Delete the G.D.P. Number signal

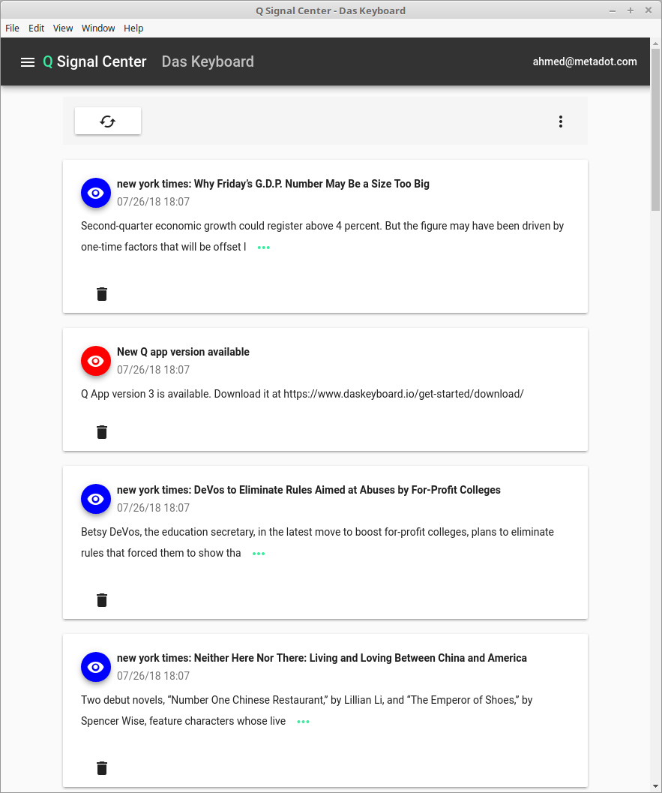pyautogui.click(x=101, y=294)
